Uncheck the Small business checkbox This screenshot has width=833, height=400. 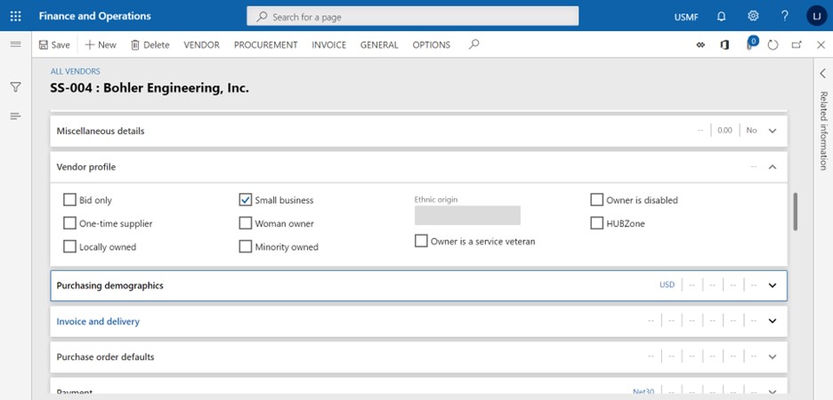click(246, 200)
